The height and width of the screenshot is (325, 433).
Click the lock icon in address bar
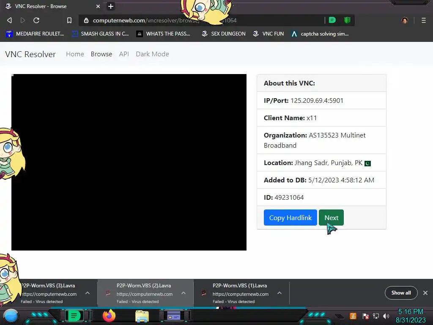86,20
